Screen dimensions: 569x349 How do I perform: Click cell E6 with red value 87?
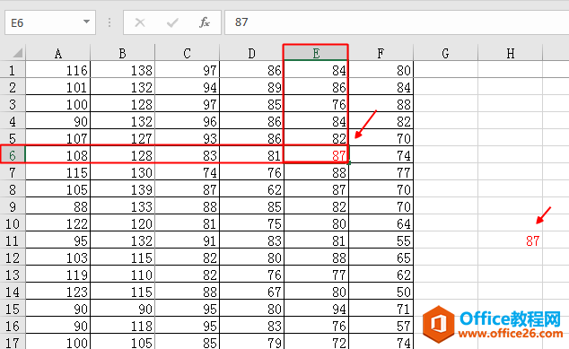pos(316,155)
